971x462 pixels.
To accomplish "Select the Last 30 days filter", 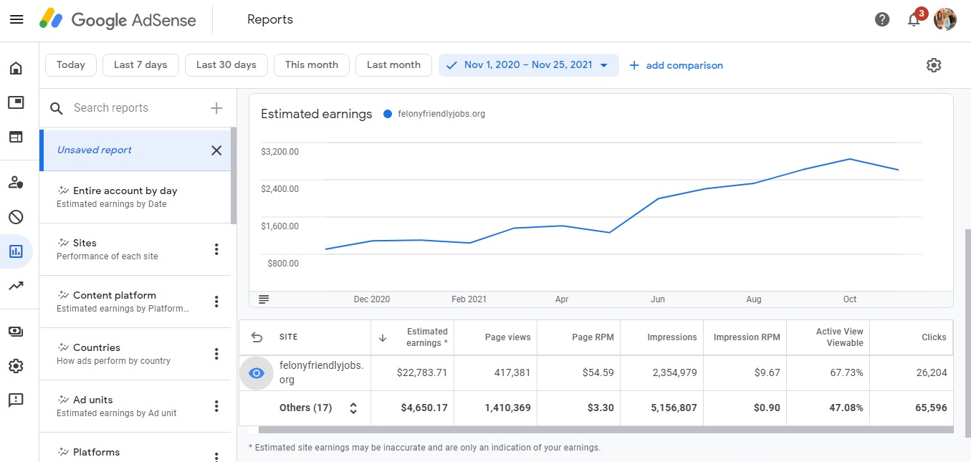I will point(226,65).
